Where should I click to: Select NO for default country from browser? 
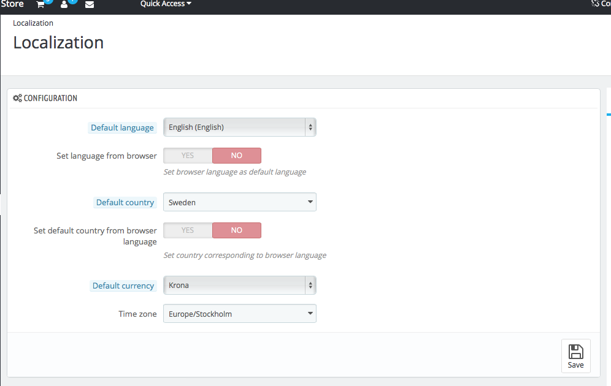point(237,230)
